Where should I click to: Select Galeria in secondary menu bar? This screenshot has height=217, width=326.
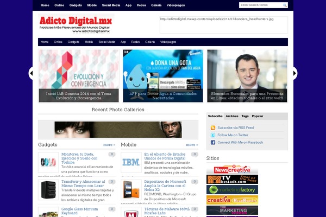(150, 42)
